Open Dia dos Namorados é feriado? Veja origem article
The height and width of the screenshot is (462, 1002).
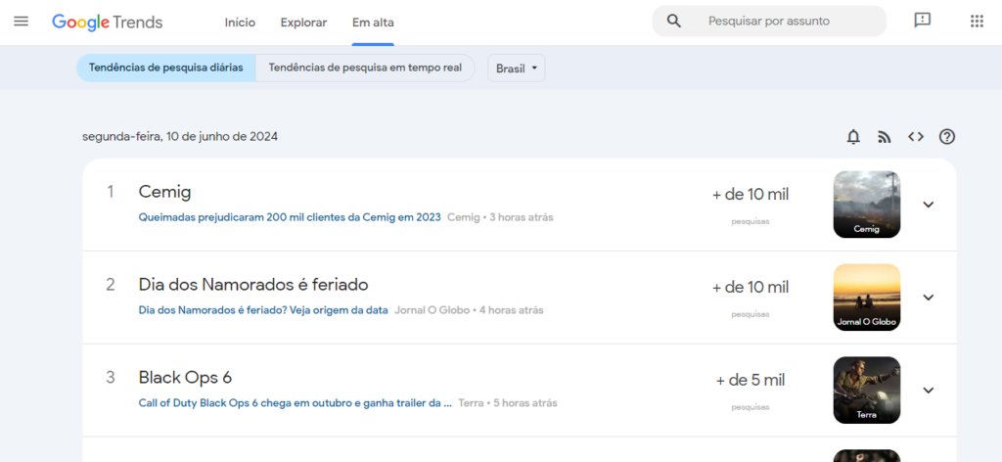263,310
